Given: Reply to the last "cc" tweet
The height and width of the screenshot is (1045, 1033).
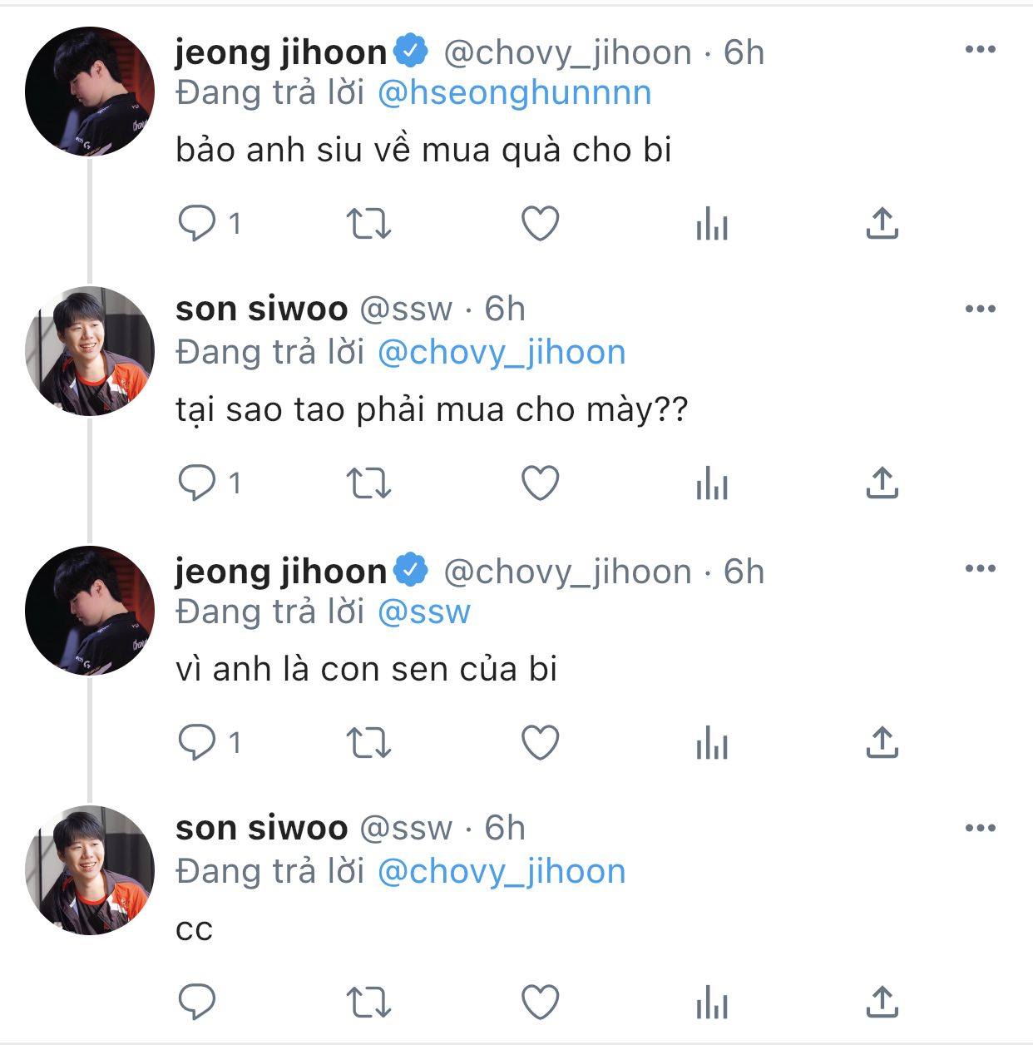Looking at the screenshot, I should [x=197, y=1002].
